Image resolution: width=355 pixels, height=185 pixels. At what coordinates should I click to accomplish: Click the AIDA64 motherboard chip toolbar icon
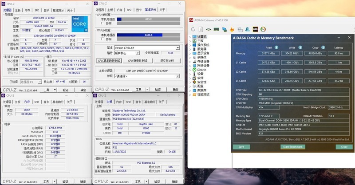click(x=208, y=29)
